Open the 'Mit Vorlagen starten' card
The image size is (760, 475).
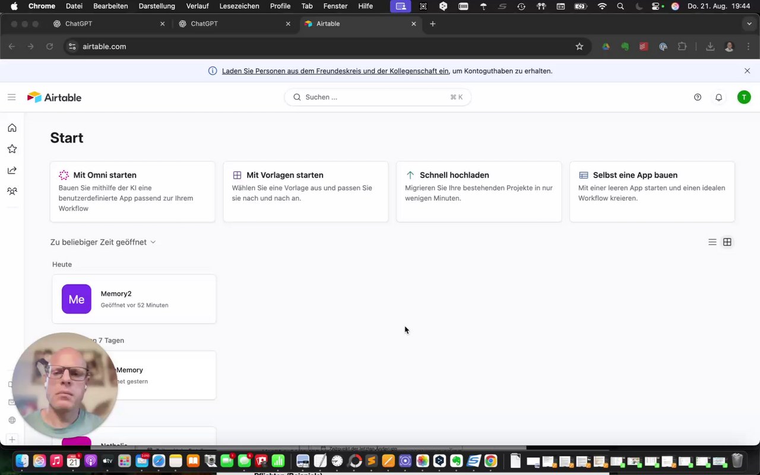(x=306, y=192)
